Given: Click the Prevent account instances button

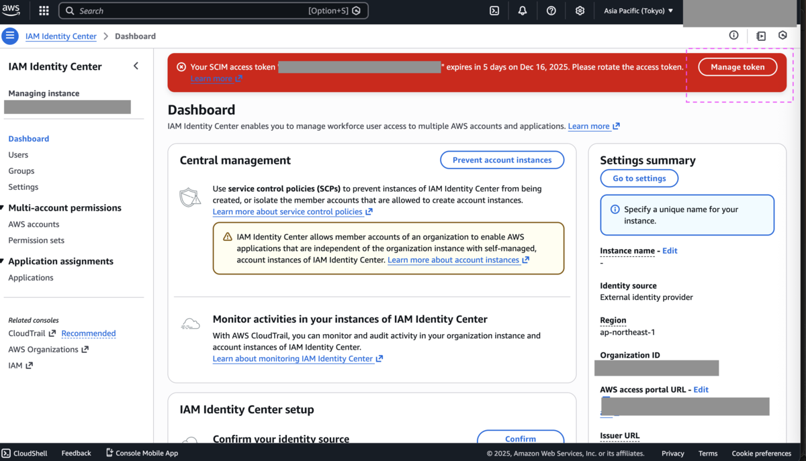Looking at the screenshot, I should 502,160.
